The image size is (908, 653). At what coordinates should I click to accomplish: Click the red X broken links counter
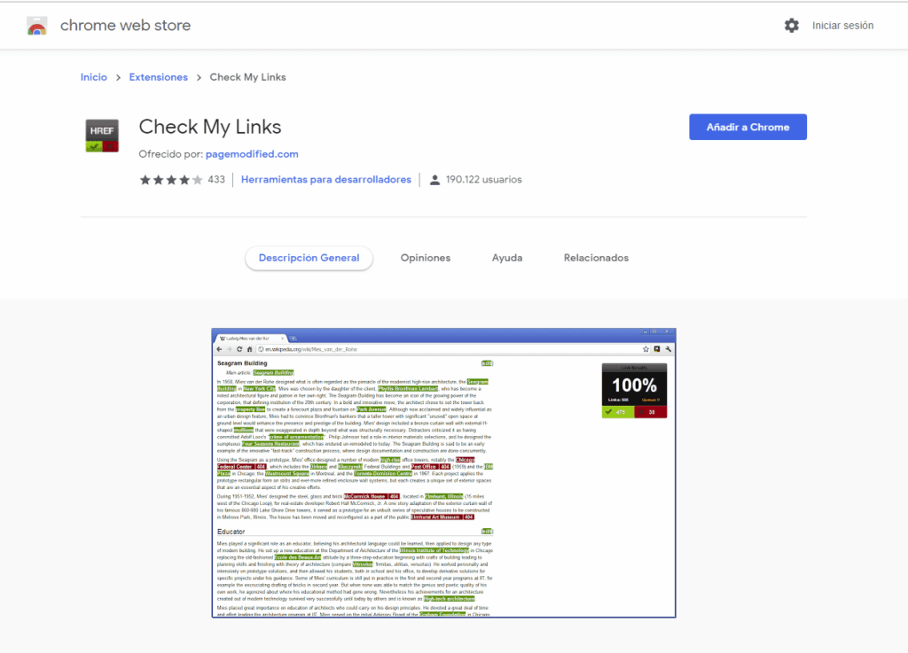pos(650,413)
